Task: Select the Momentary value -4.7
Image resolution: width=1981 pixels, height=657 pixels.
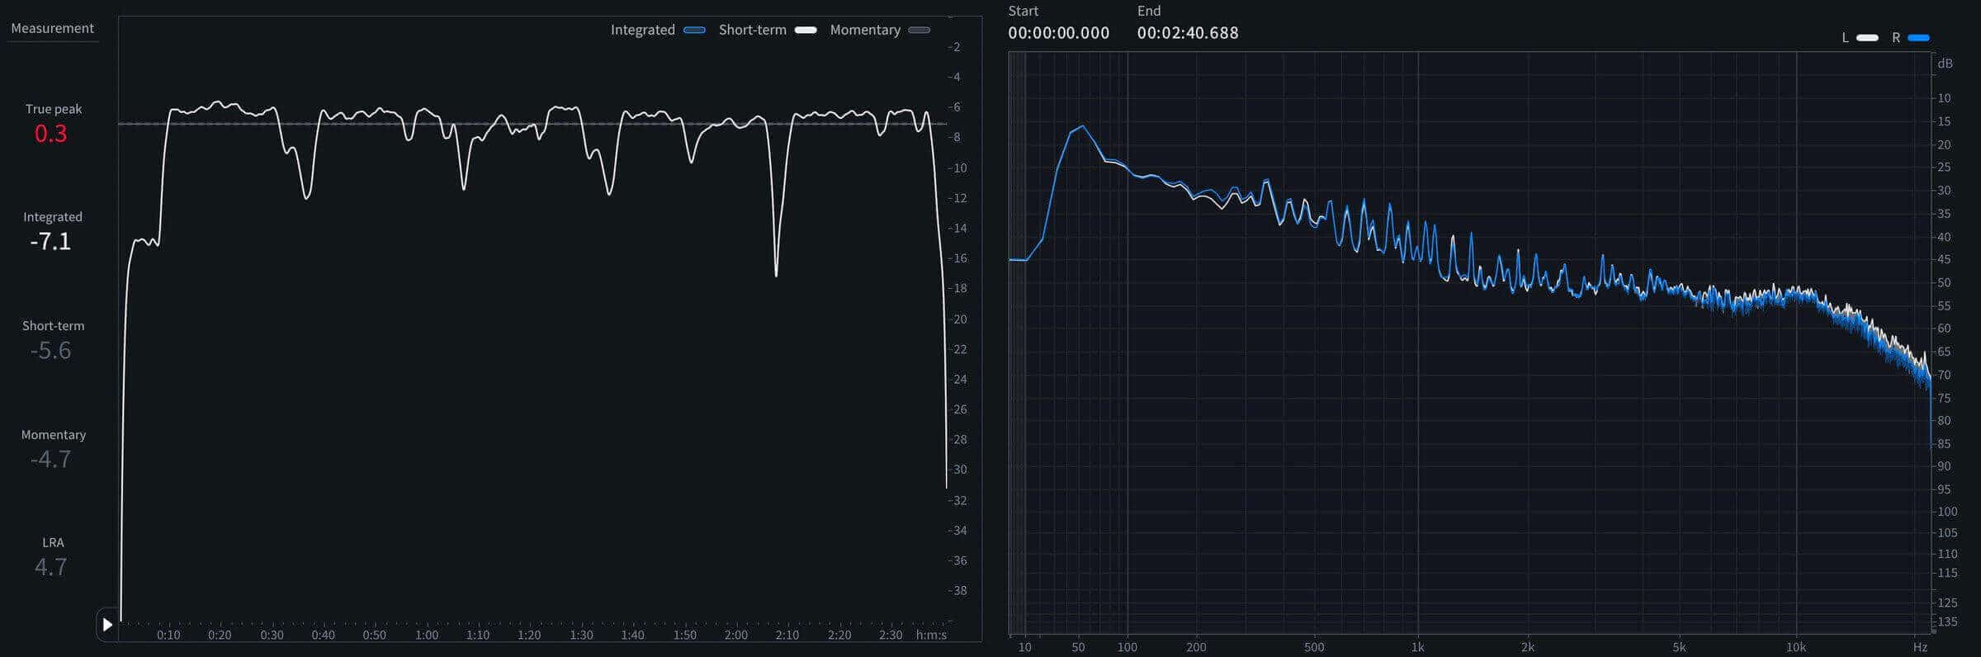Action: 50,460
